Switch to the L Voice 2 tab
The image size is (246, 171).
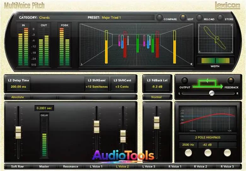[123, 167]
